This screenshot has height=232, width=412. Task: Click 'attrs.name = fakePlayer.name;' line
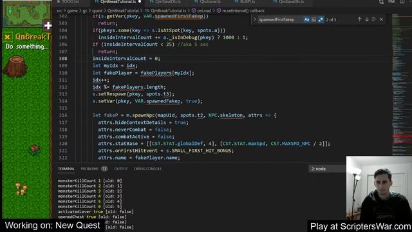pos(139,158)
